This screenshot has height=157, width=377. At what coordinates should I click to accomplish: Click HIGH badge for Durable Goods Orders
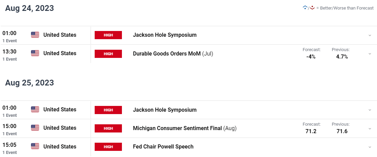[x=108, y=53]
